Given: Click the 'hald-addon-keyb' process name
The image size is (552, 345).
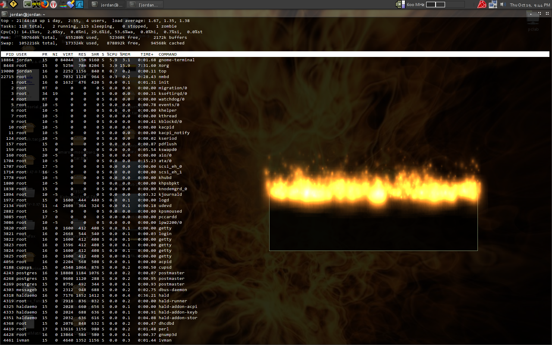Looking at the screenshot, I should click(178, 312).
